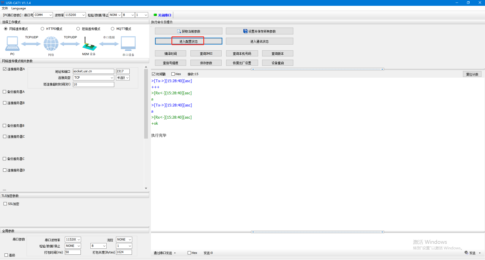The width and height of the screenshot is (485, 260).
Task: Click the send icon at bottom right
Action: click(x=466, y=253)
